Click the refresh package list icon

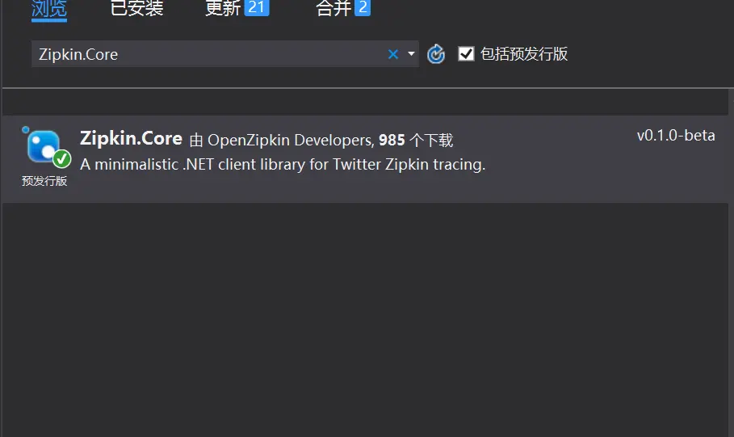(436, 54)
